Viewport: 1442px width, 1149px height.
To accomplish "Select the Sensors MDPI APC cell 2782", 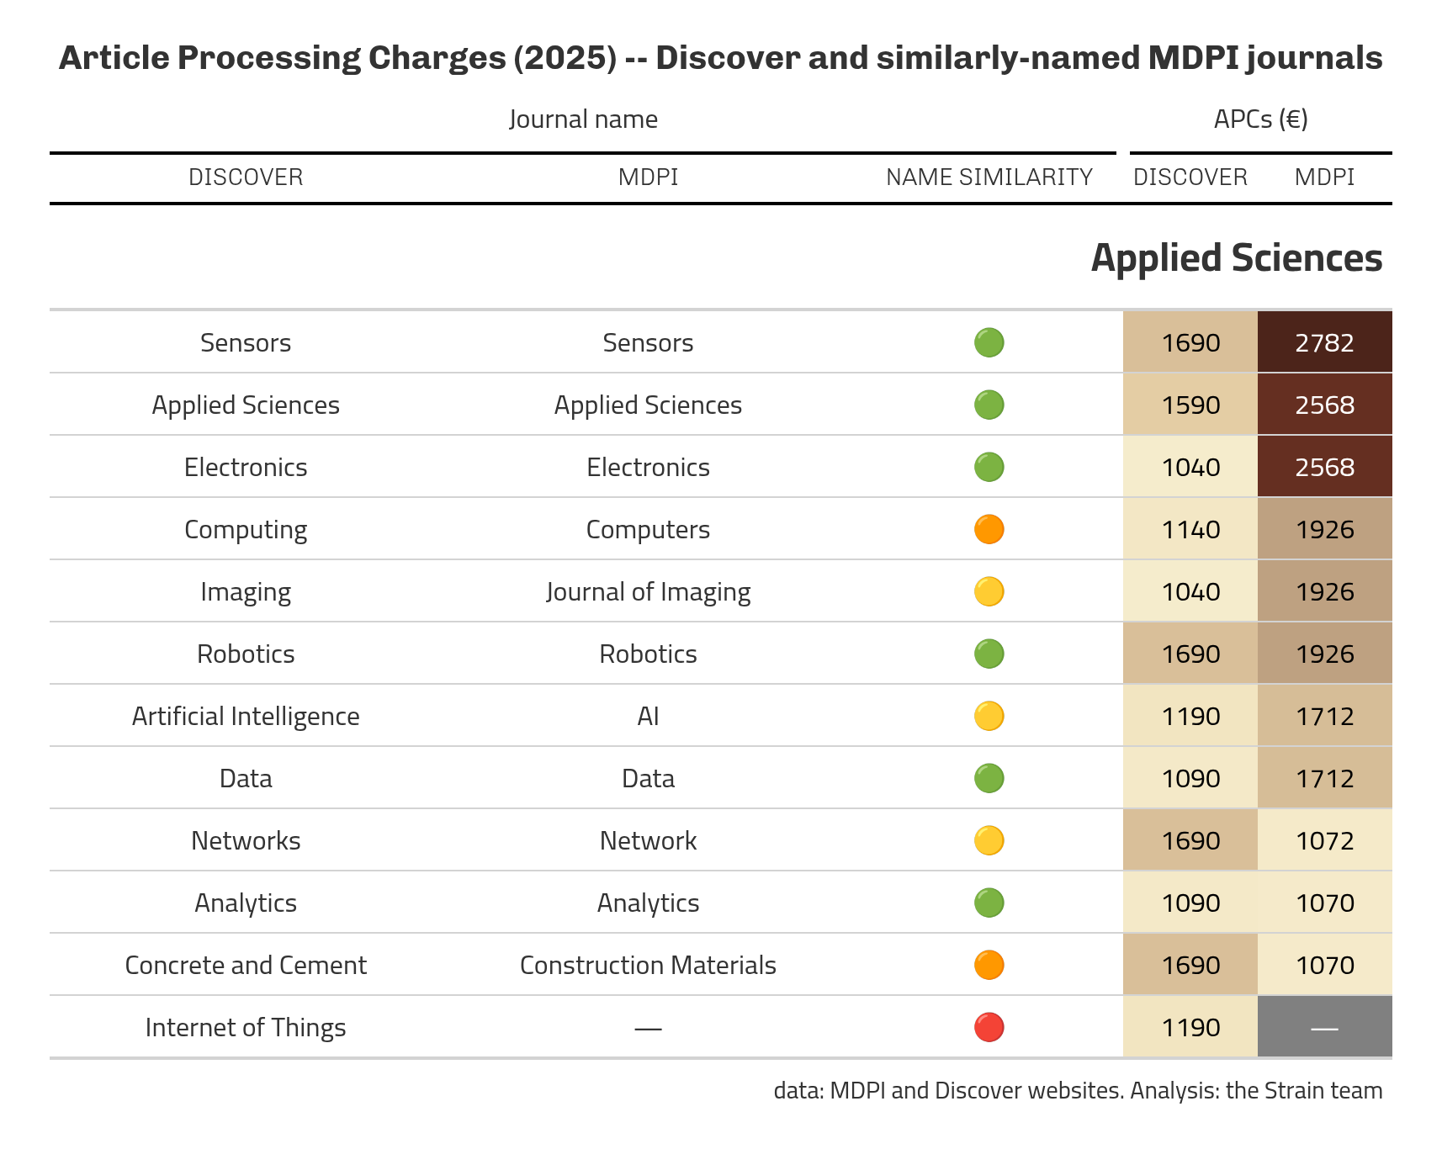I will [1325, 342].
